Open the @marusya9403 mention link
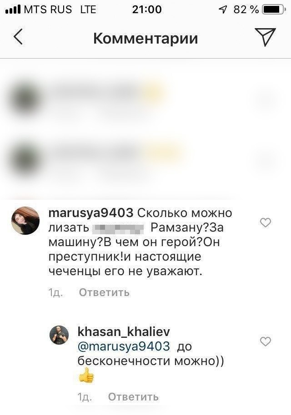This screenshot has height=415, width=291. 124,346
